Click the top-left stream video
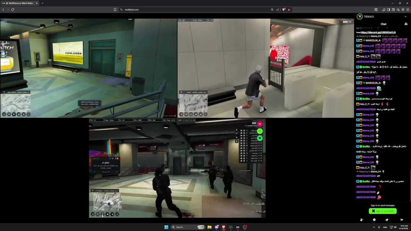The image size is (411, 231). (x=89, y=68)
